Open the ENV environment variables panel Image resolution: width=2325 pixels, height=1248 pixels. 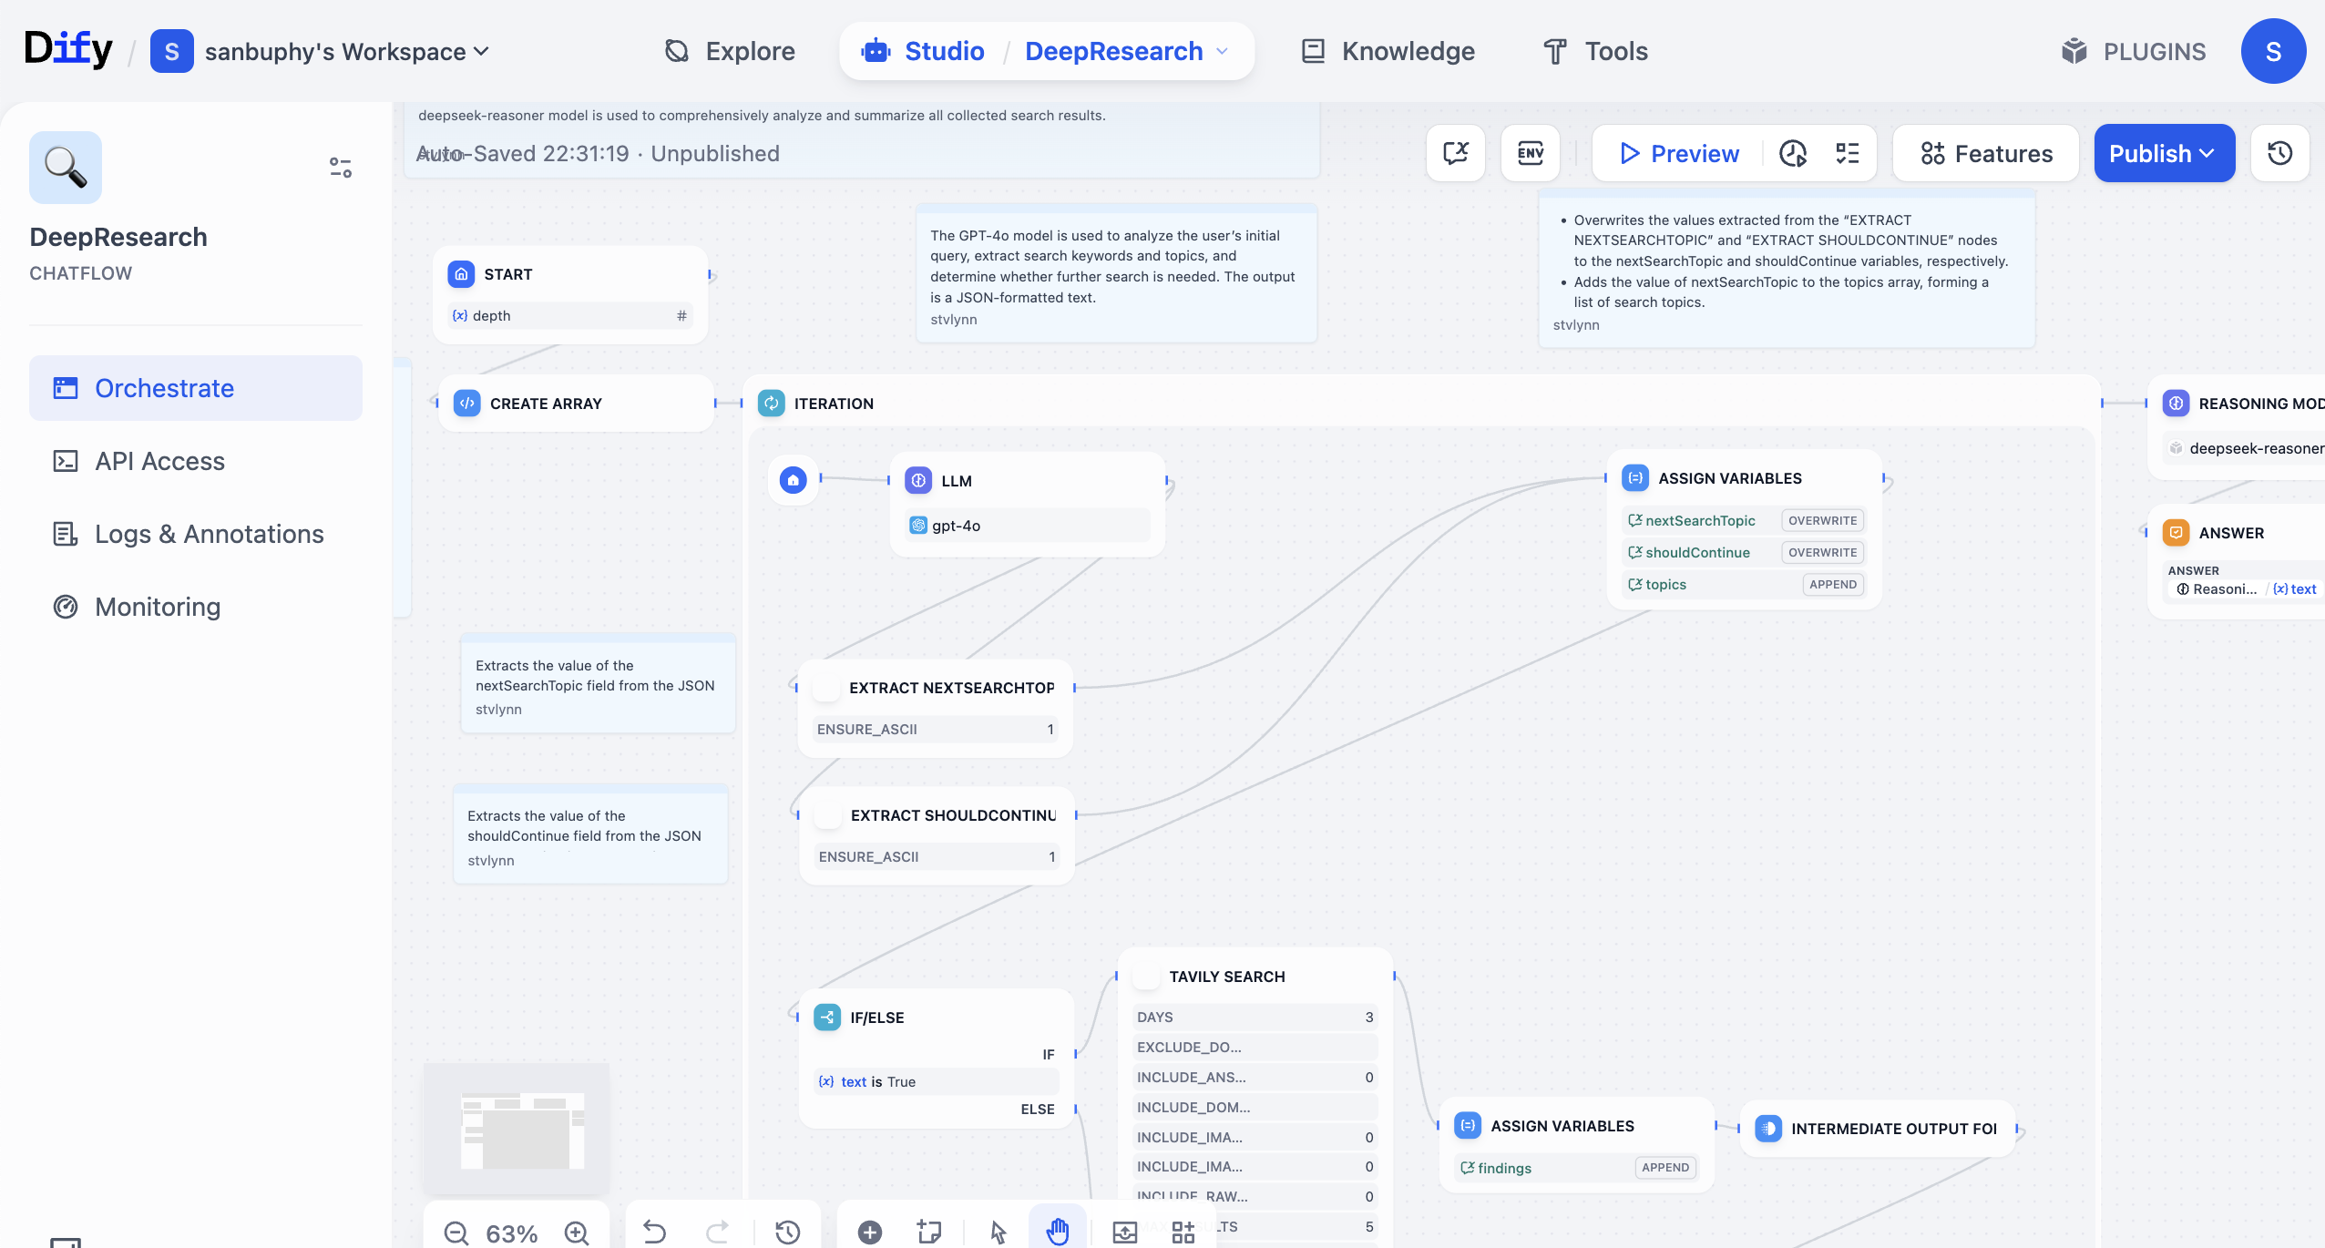point(1531,153)
